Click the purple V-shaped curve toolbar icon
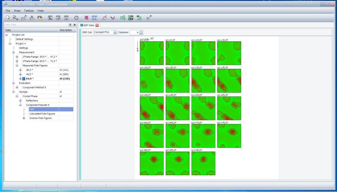The width and height of the screenshot is (337, 192). (113, 18)
